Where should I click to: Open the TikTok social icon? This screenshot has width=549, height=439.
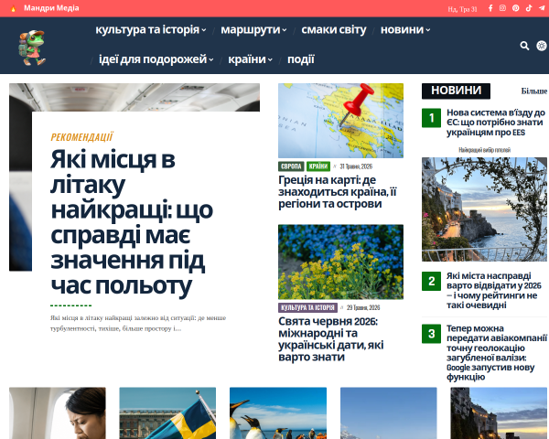tap(529, 8)
